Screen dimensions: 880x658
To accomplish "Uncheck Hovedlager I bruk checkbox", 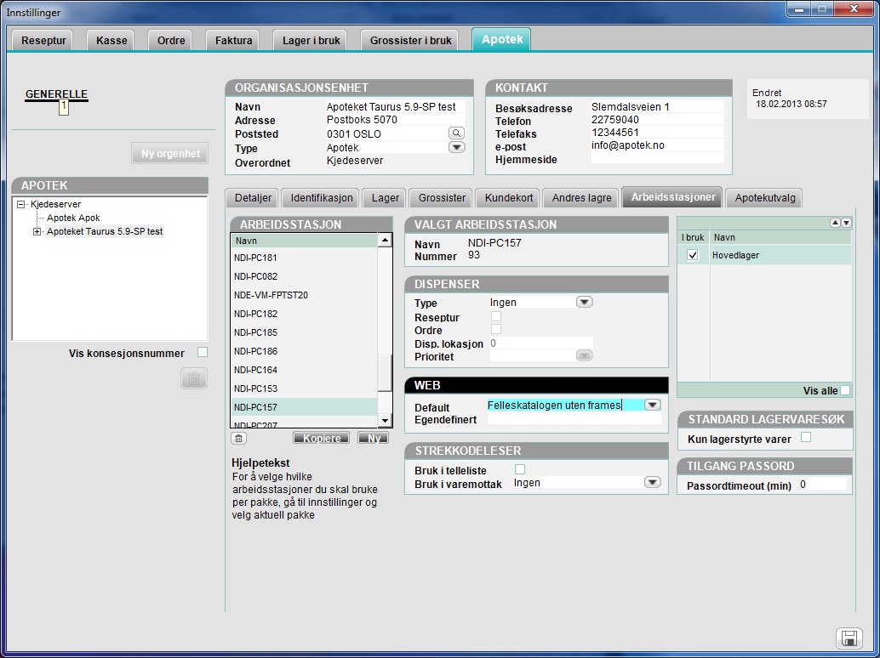I will [693, 255].
